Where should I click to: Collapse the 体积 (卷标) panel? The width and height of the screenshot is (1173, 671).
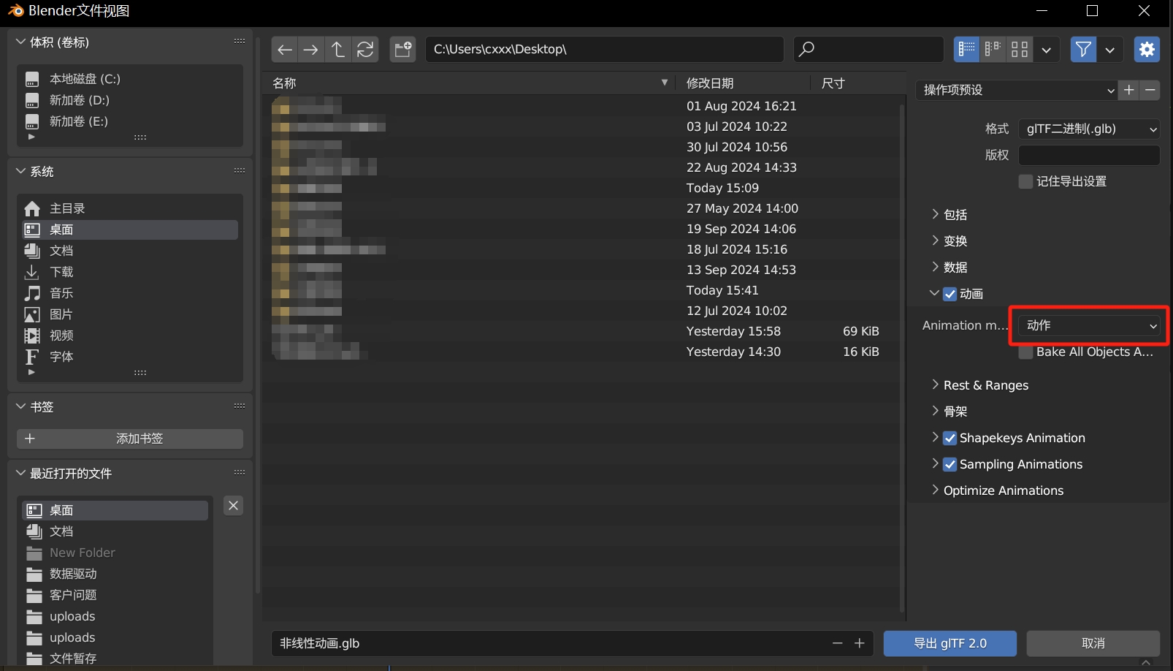coord(20,42)
